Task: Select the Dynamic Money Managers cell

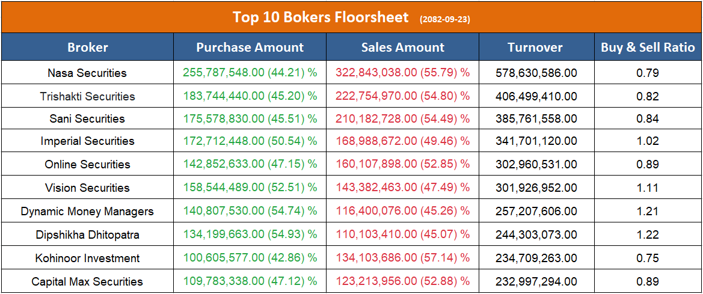Action: (x=87, y=212)
